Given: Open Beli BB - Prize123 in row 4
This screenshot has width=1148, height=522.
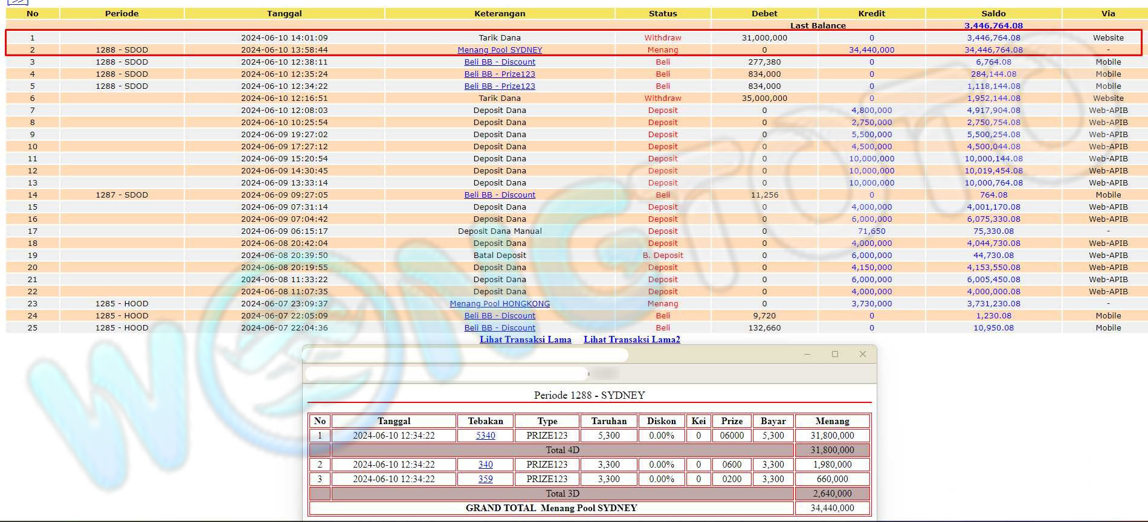Looking at the screenshot, I should [x=500, y=74].
